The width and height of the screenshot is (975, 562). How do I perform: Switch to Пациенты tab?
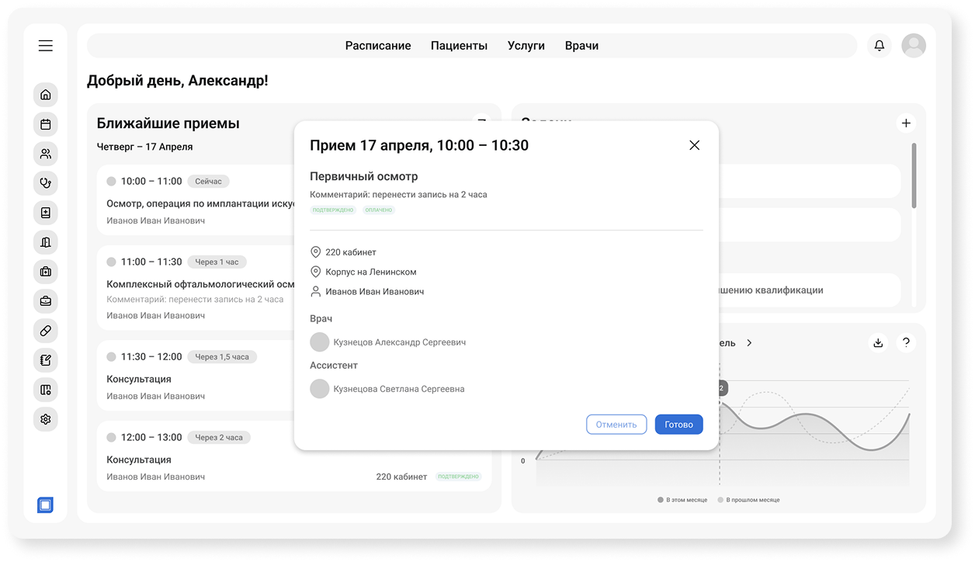(x=460, y=46)
